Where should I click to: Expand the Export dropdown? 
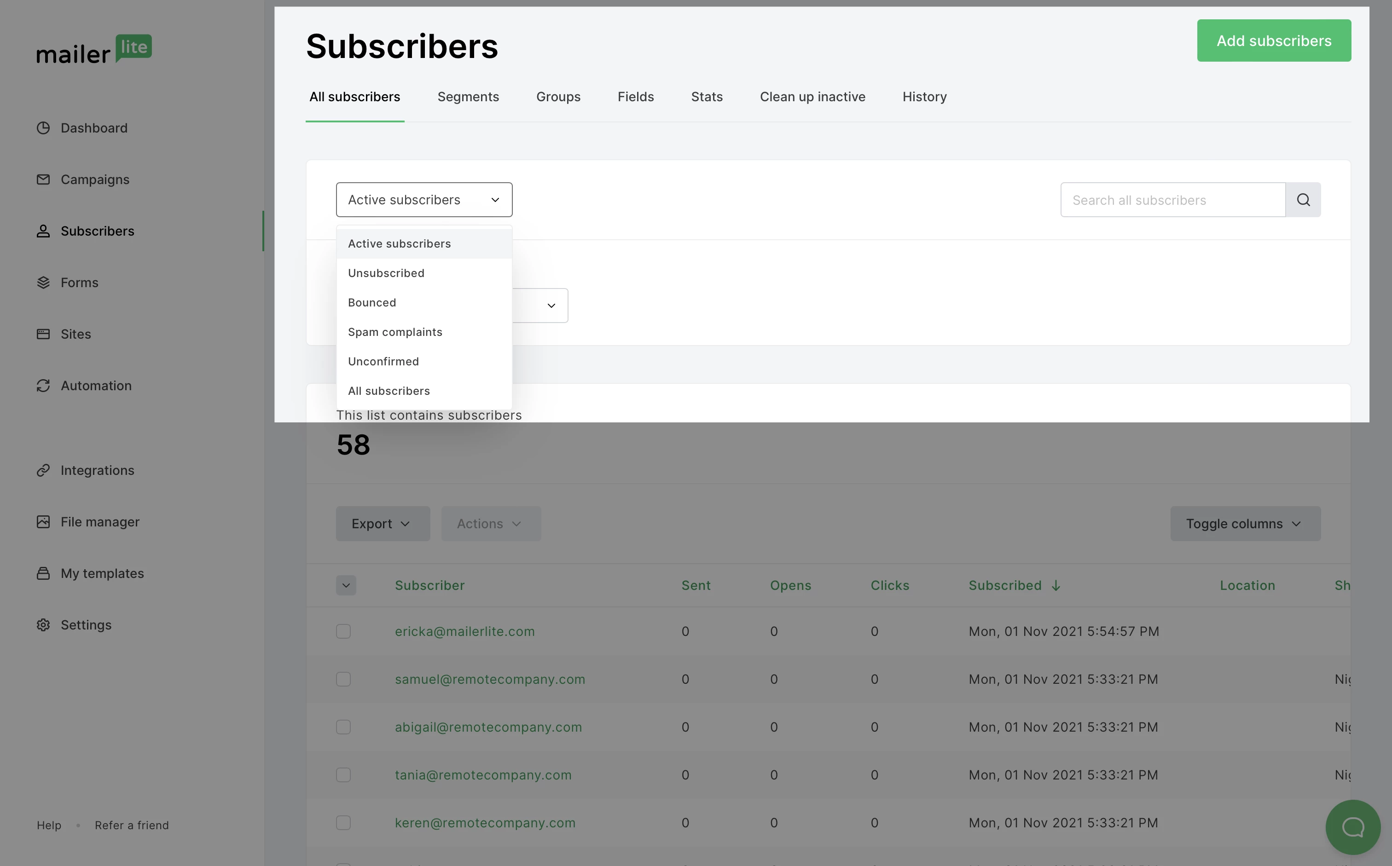pyautogui.click(x=382, y=524)
